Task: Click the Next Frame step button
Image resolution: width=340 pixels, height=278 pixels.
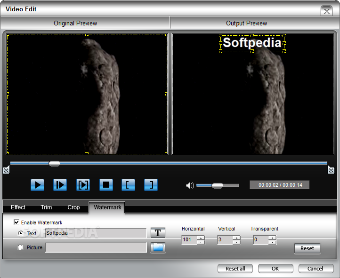Action: coord(60,185)
